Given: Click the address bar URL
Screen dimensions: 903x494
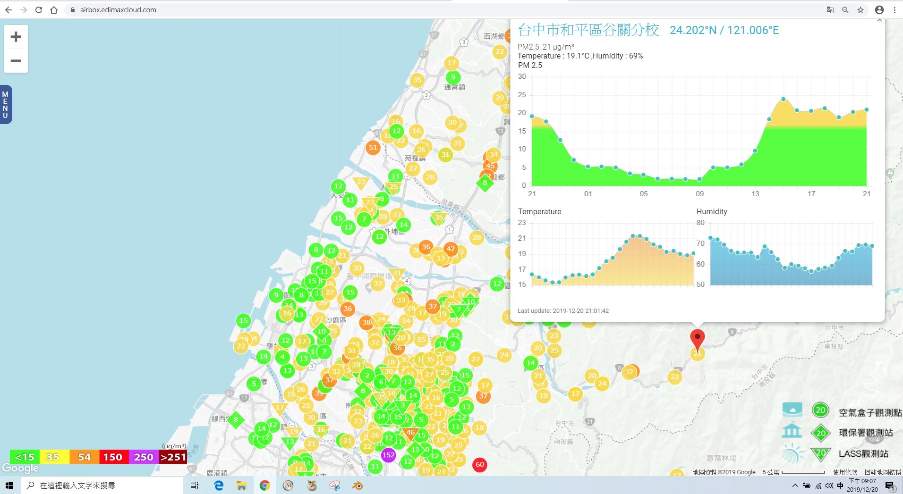Looking at the screenshot, I should [x=118, y=9].
